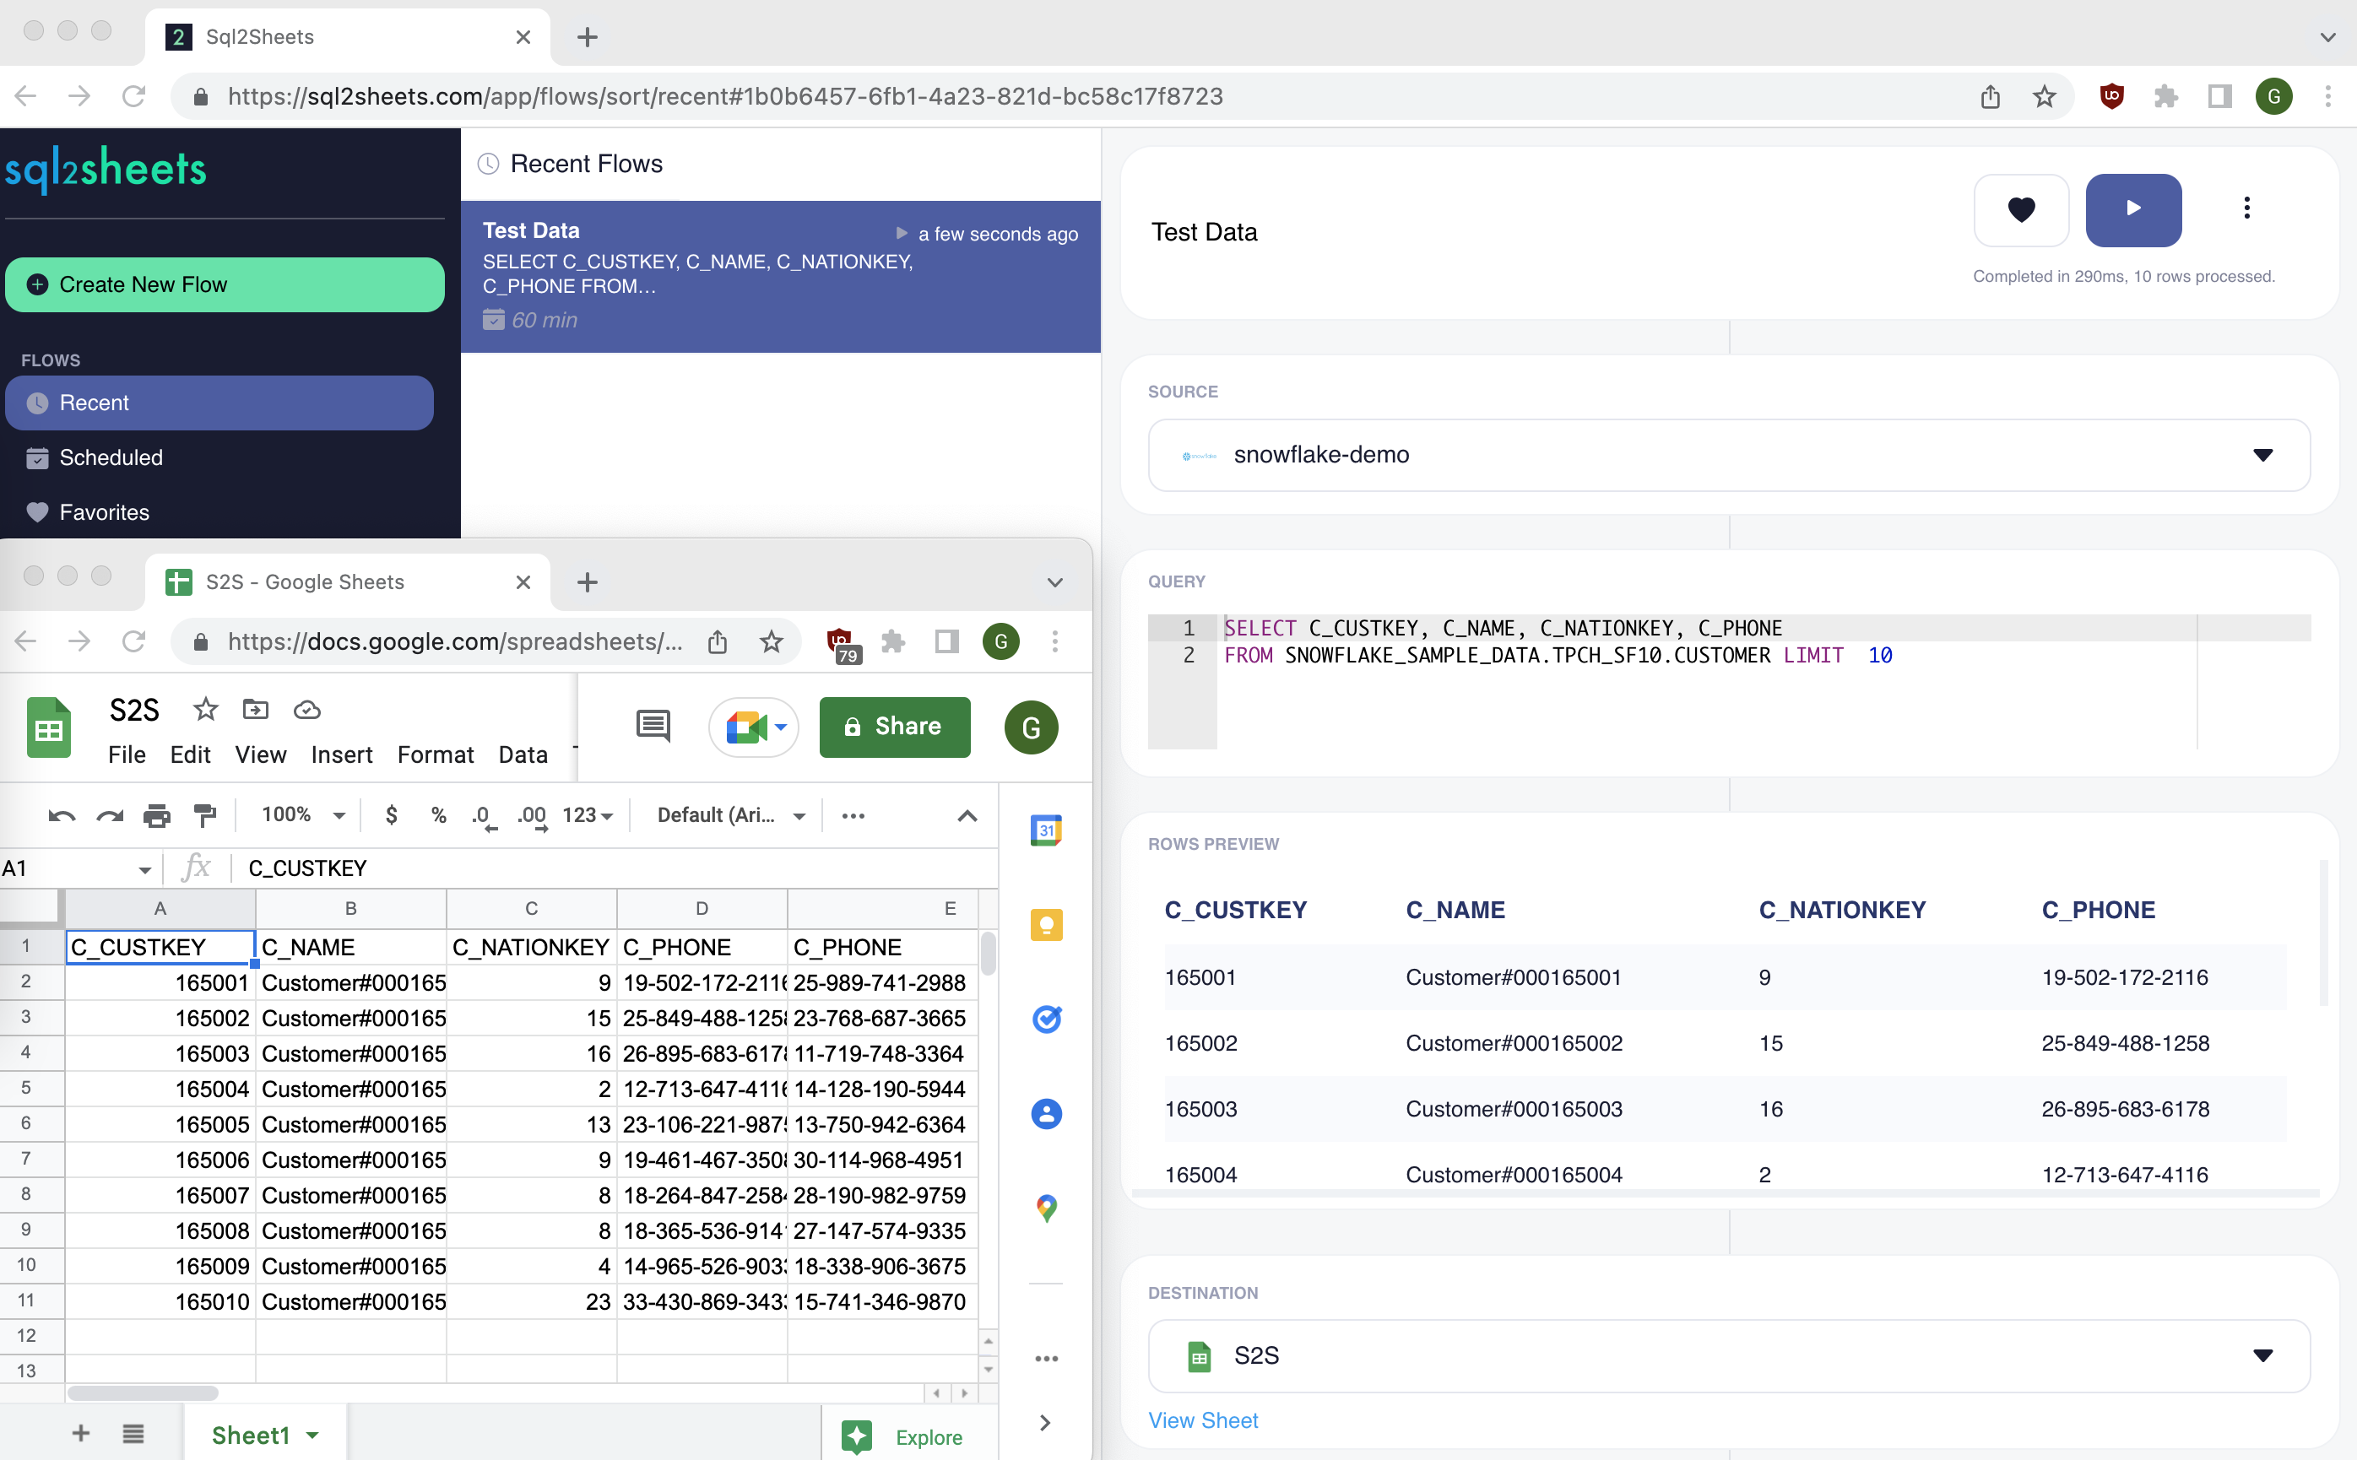Screen dimensions: 2357x1460
Task: Click the decrease decimal places button
Action: tap(484, 817)
